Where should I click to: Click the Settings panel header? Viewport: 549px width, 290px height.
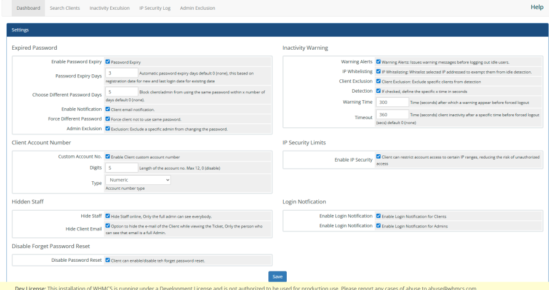pos(278,30)
